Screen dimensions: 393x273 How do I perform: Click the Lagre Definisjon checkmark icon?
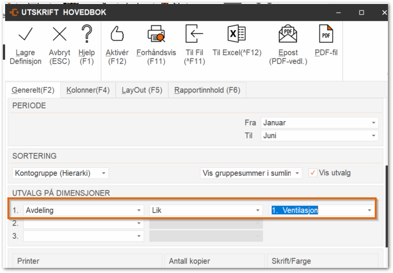(x=26, y=34)
